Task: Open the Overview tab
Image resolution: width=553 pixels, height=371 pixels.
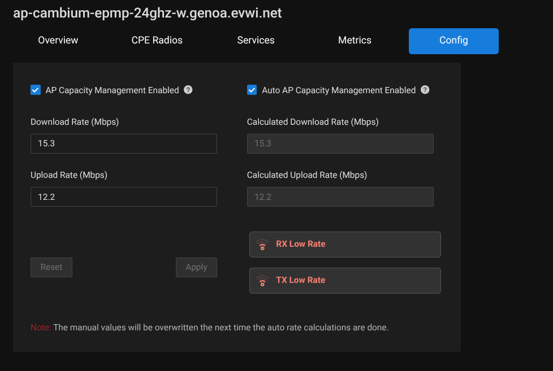Action: 58,41
